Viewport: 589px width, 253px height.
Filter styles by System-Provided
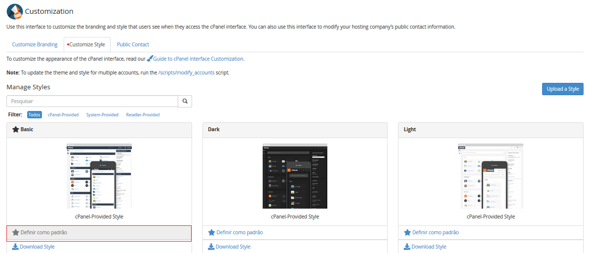point(102,115)
